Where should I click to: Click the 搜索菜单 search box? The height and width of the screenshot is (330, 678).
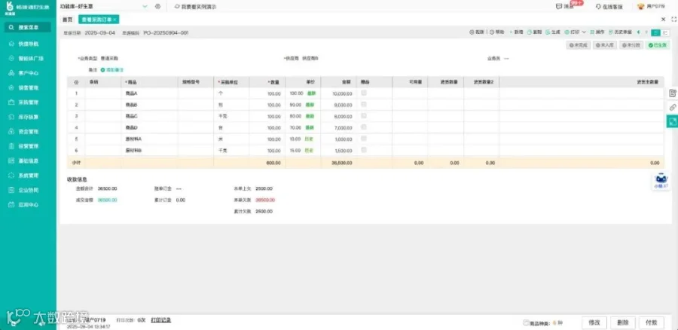point(28,27)
